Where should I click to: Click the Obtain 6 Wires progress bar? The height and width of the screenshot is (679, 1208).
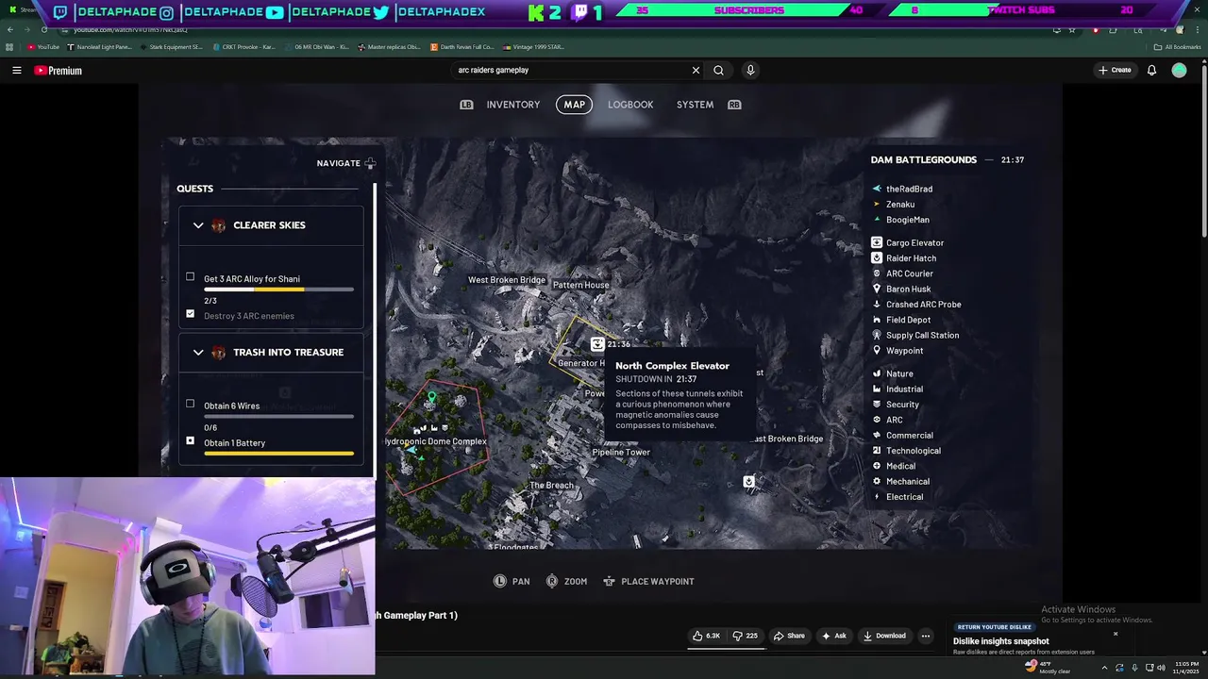click(279, 417)
